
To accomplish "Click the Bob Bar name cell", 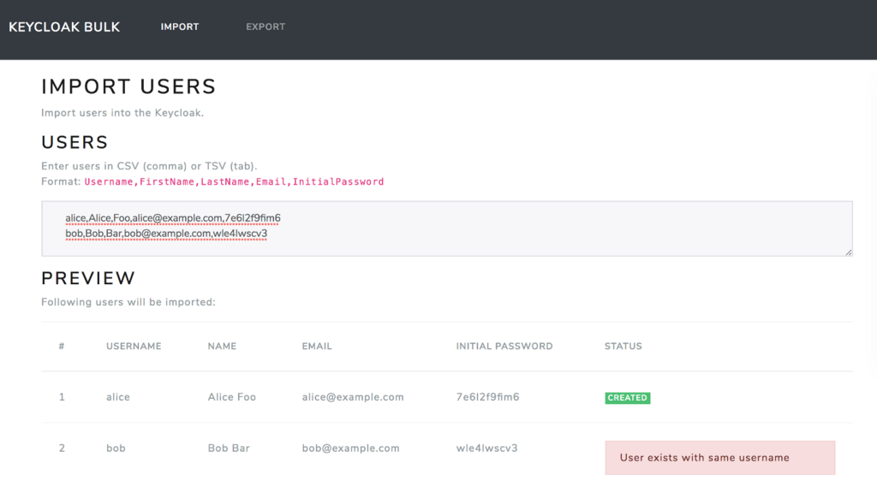I will coord(229,448).
